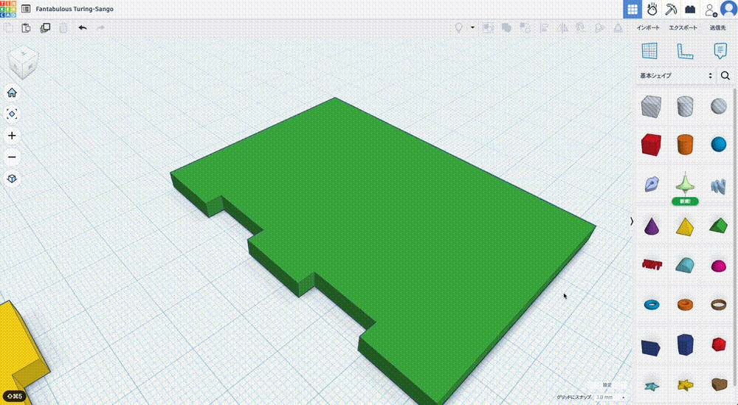Open the Blocks pickaxe mode icon
This screenshot has width=738, height=405.
pyautogui.click(x=672, y=10)
